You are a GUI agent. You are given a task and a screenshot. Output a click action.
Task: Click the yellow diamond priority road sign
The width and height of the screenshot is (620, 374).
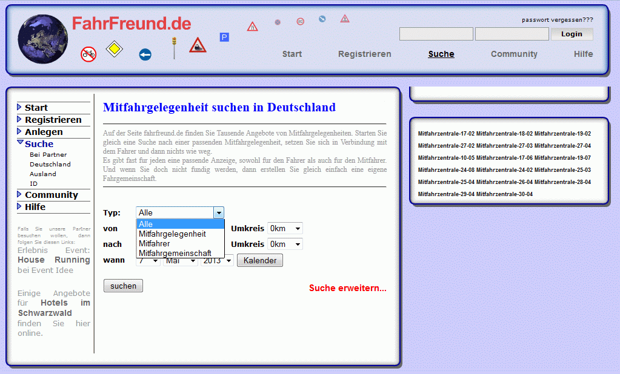[x=114, y=49]
